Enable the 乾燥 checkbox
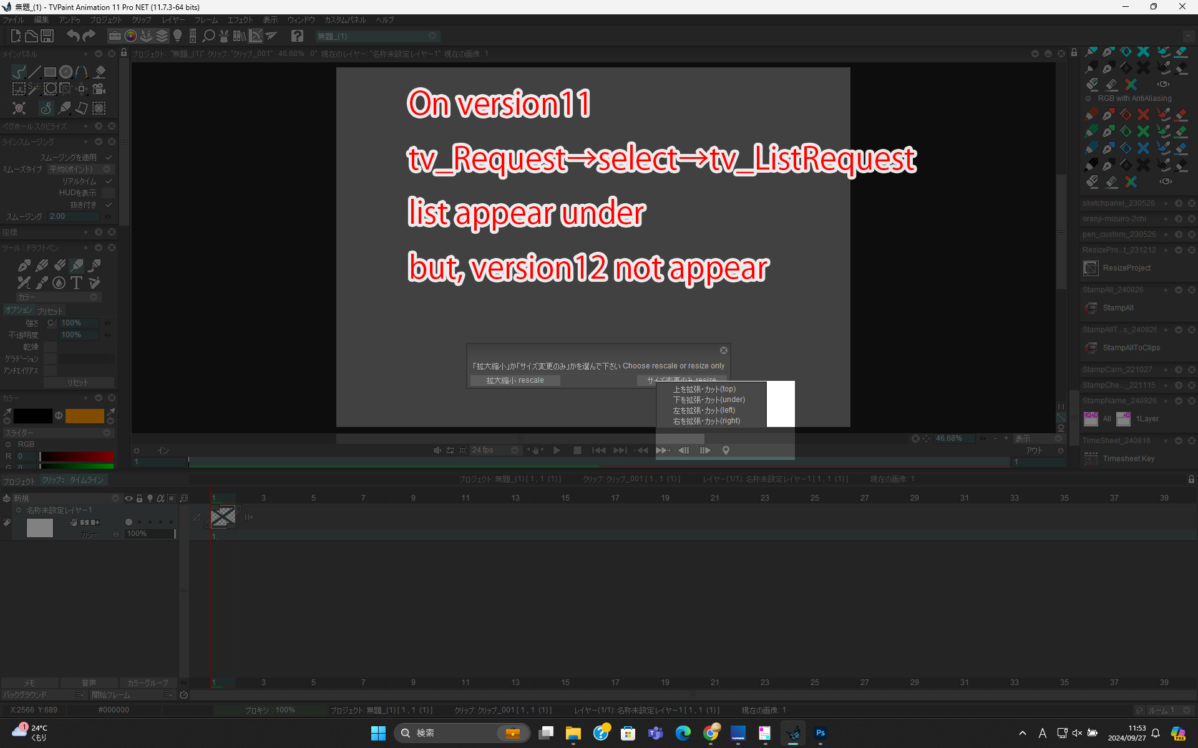Screen dimensions: 1198x748 pos(51,347)
